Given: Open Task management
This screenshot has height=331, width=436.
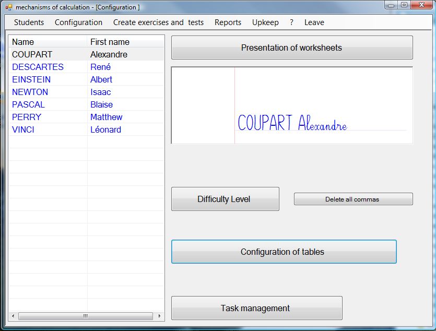Looking at the screenshot, I should 257,308.
